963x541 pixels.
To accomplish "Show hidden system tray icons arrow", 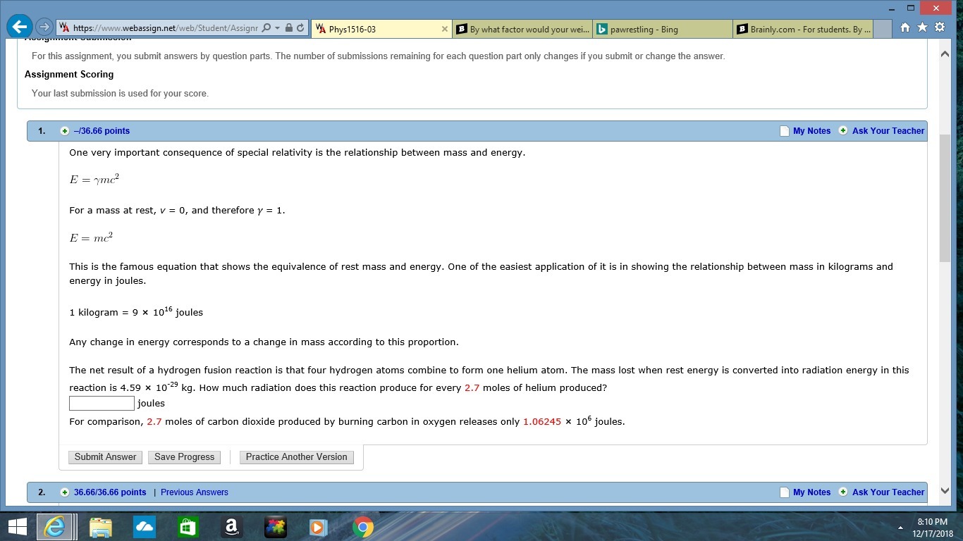I will pyautogui.click(x=900, y=527).
